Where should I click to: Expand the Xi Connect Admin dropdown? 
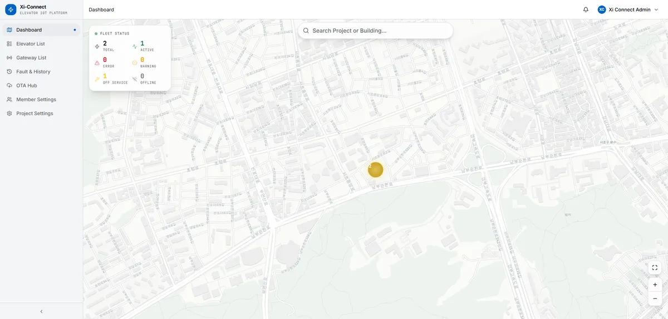(x=656, y=9)
